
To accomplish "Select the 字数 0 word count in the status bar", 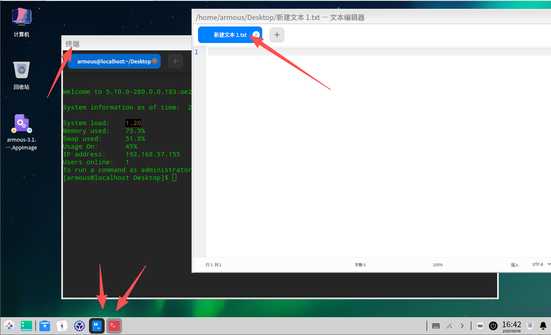I will click(360, 265).
